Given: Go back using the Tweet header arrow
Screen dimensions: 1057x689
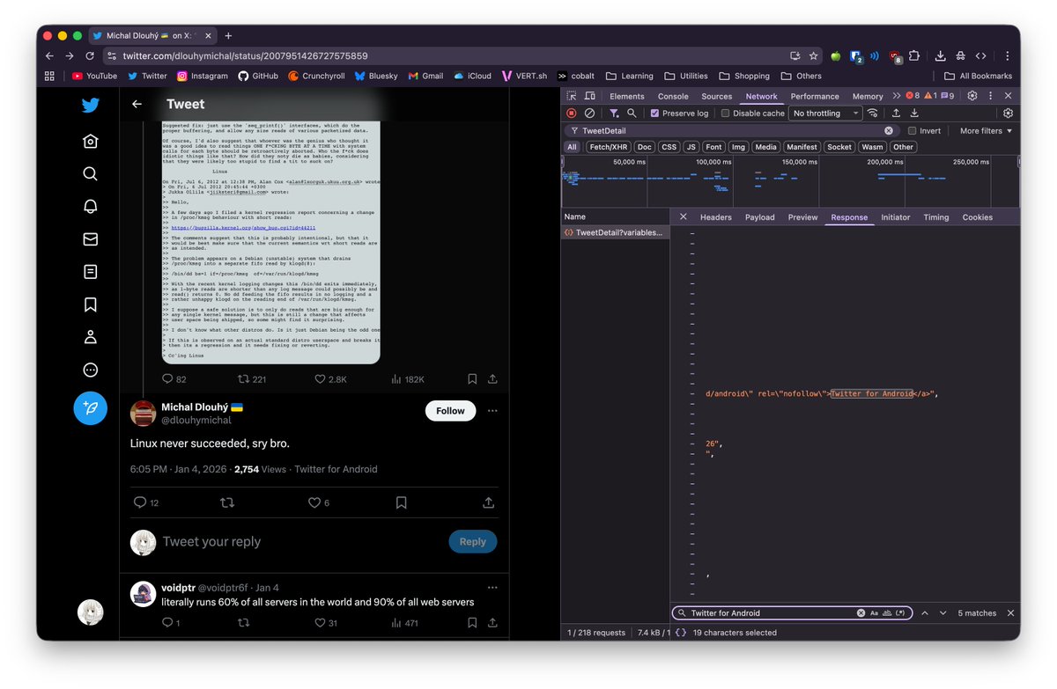Looking at the screenshot, I should coord(137,104).
